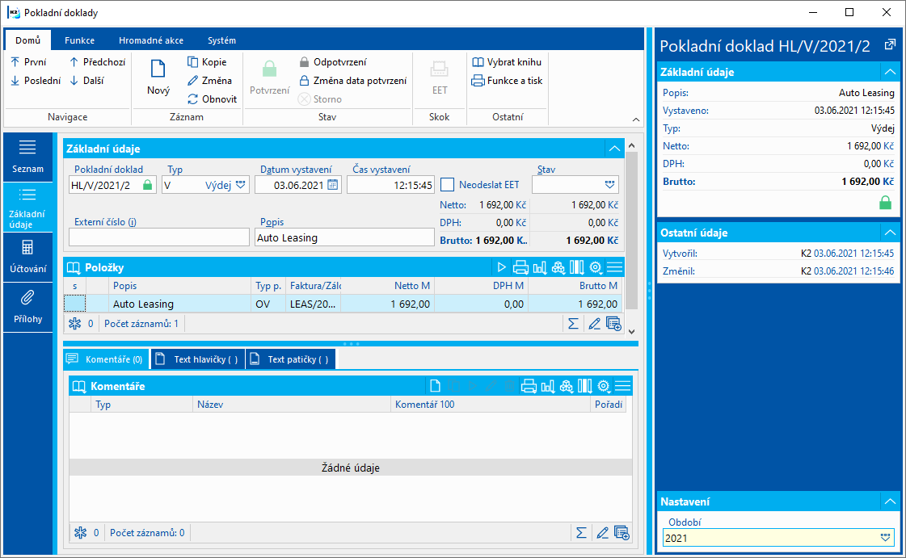Collapse Základní údaje in preview panel
Screen dimensions: 906x558
[x=890, y=72]
